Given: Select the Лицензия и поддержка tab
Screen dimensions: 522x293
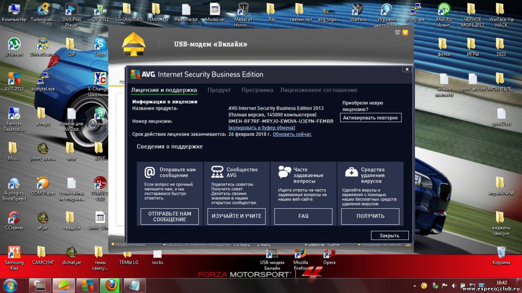Looking at the screenshot, I should click(x=164, y=90).
